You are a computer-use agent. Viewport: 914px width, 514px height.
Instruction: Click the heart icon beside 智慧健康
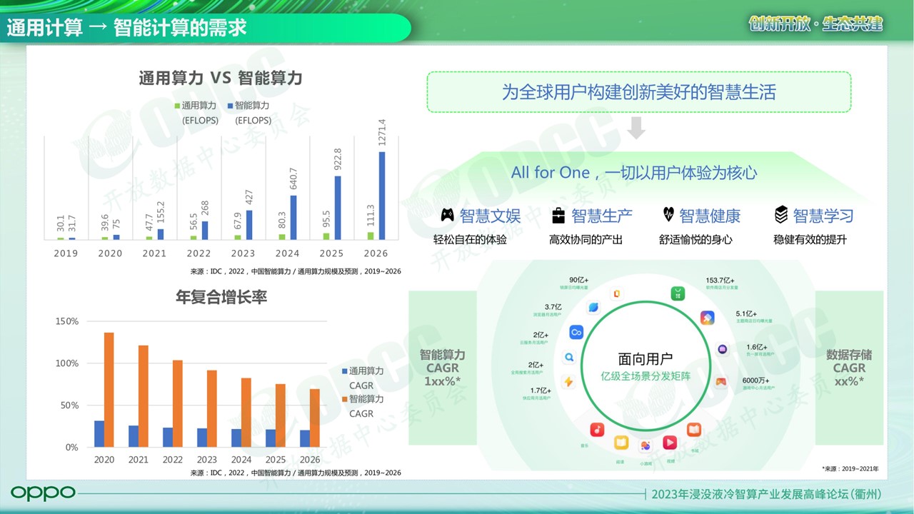click(x=668, y=214)
